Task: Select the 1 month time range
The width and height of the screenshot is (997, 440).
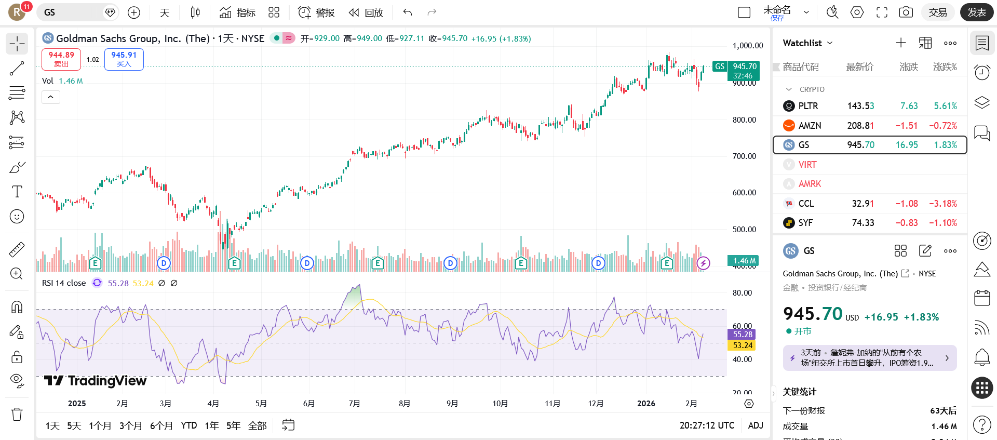Action: click(100, 426)
